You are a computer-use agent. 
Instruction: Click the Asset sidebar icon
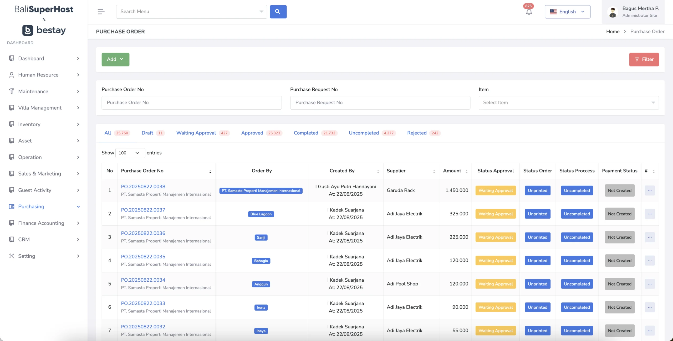[x=11, y=141]
